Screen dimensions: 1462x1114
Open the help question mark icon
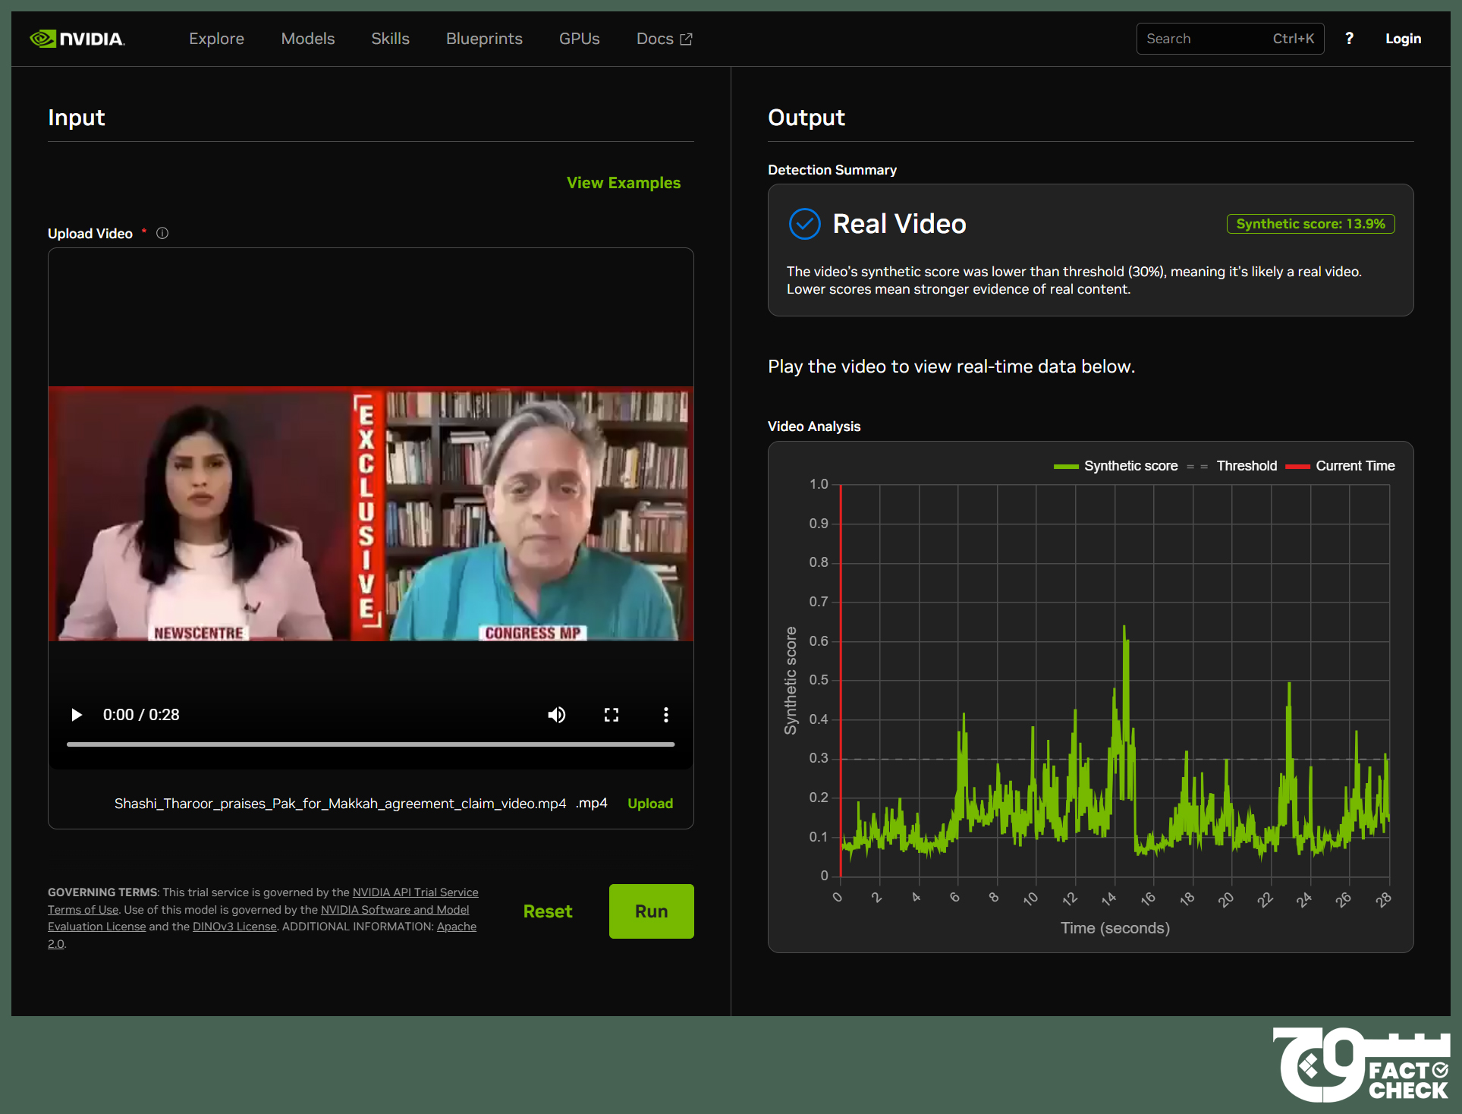coord(1349,39)
